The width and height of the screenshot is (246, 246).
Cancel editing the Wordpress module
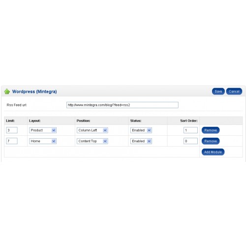click(234, 92)
